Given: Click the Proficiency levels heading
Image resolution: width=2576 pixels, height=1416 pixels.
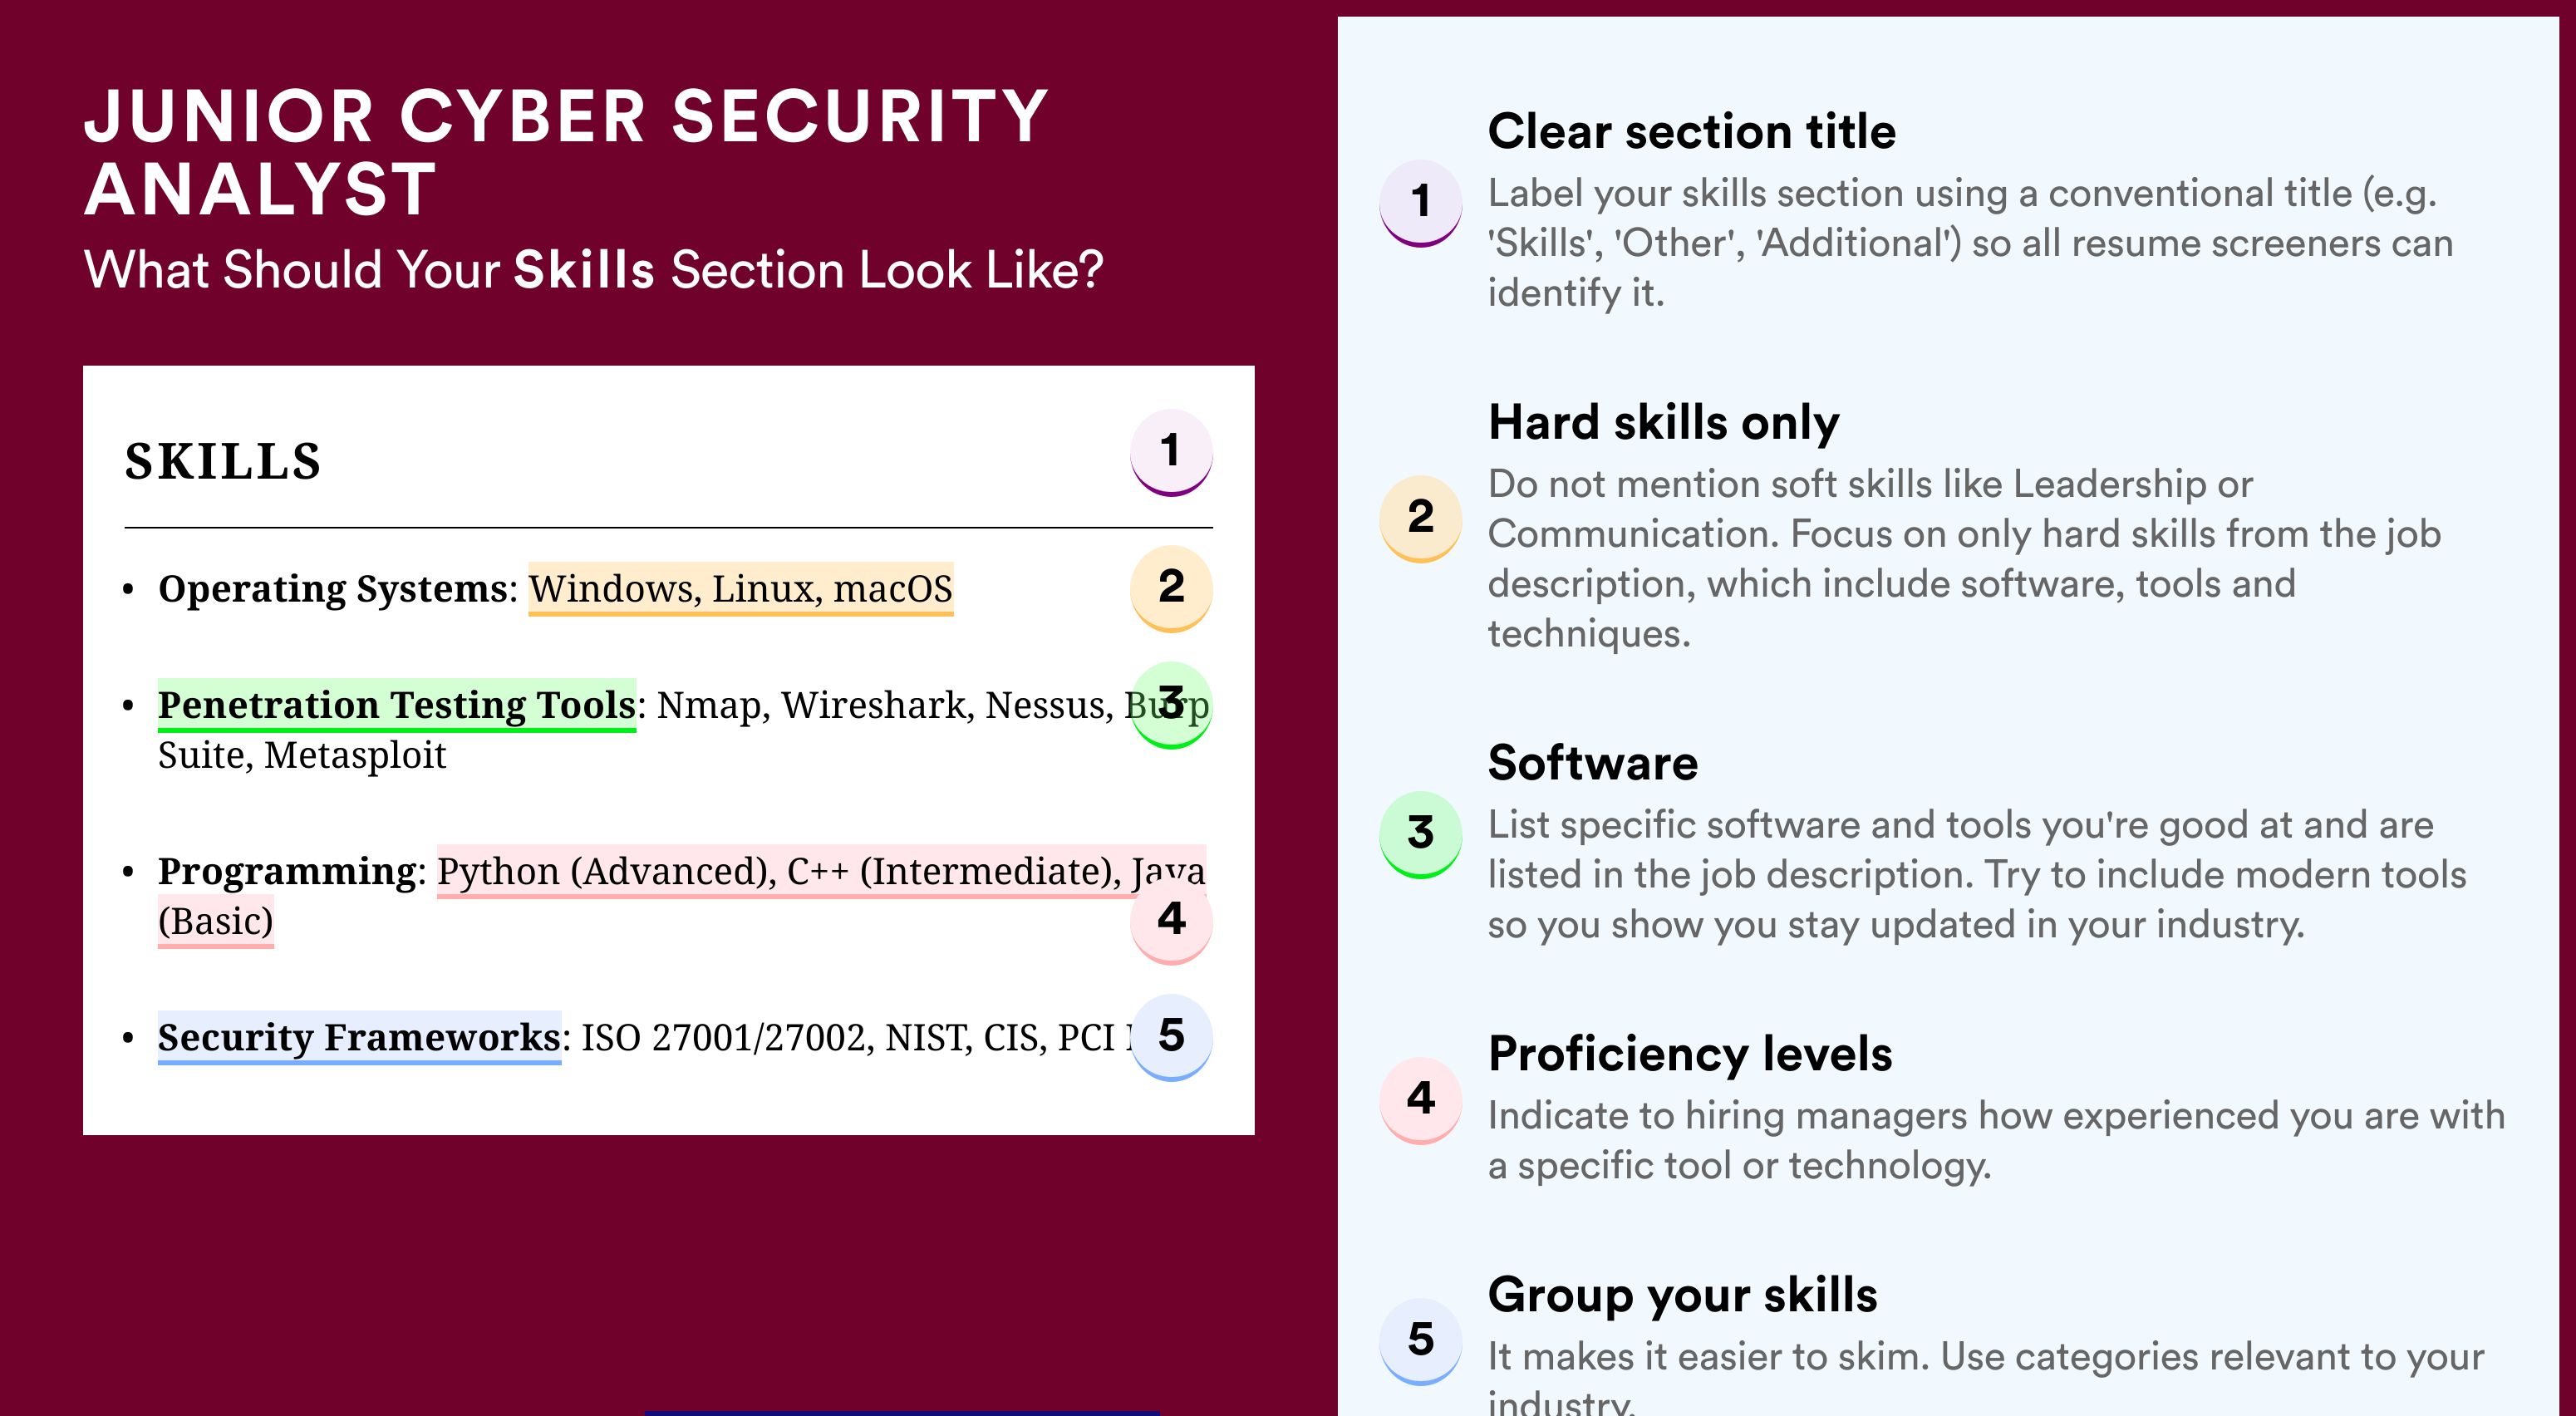Looking at the screenshot, I should (x=1690, y=1054).
